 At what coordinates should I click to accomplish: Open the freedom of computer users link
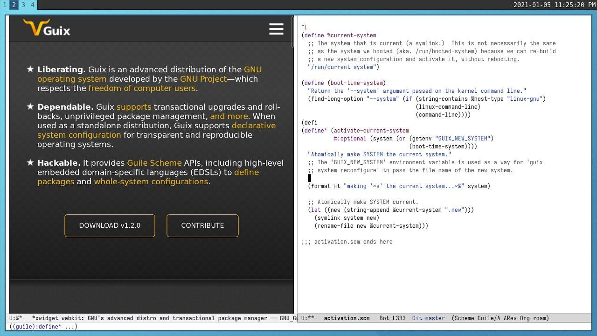(142, 88)
